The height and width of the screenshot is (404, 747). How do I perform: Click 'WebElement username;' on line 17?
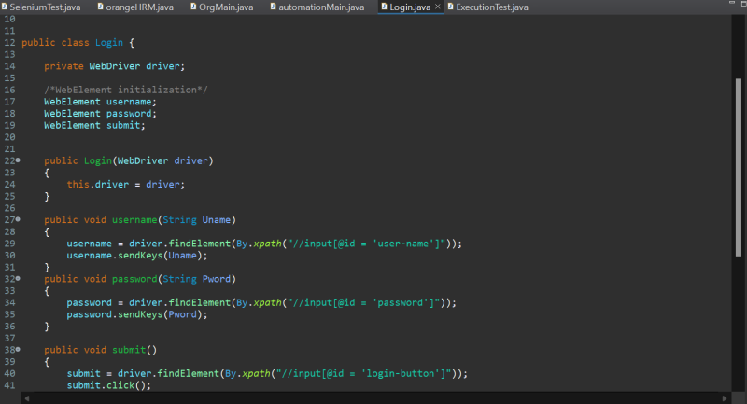(100, 102)
